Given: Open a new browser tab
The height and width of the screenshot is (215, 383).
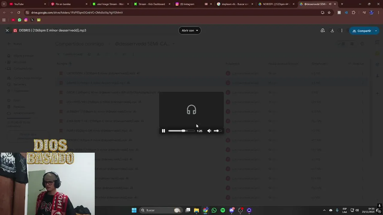Looking at the screenshot, I should (342, 4).
